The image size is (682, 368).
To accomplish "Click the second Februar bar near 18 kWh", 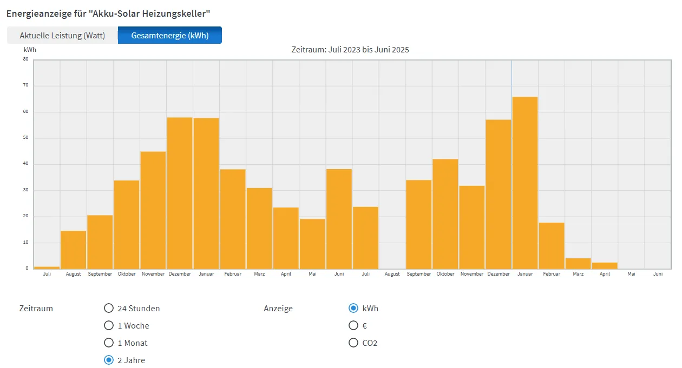I will coord(551,246).
